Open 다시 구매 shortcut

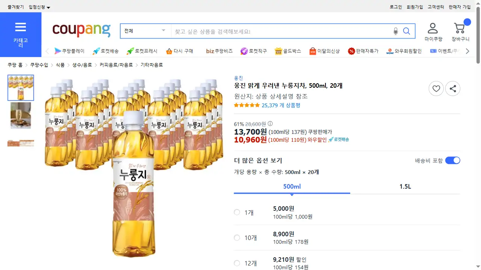[x=180, y=51]
